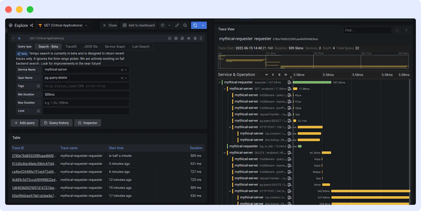This screenshot has width=421, height=211.
Task: Click the column resize handle beside Service & Operation
Action: (291, 77)
